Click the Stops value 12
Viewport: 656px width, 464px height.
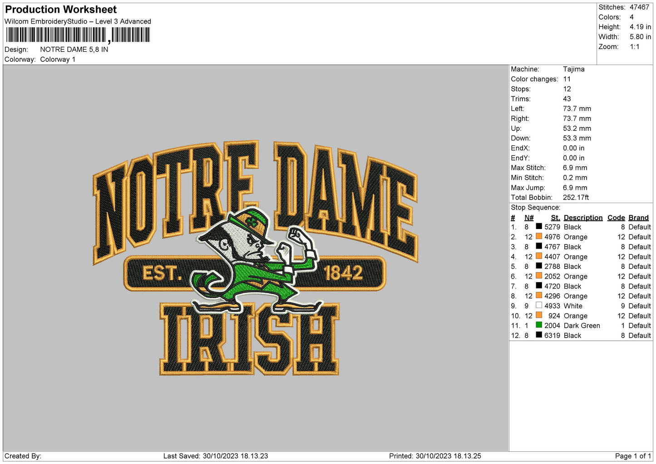(x=567, y=89)
